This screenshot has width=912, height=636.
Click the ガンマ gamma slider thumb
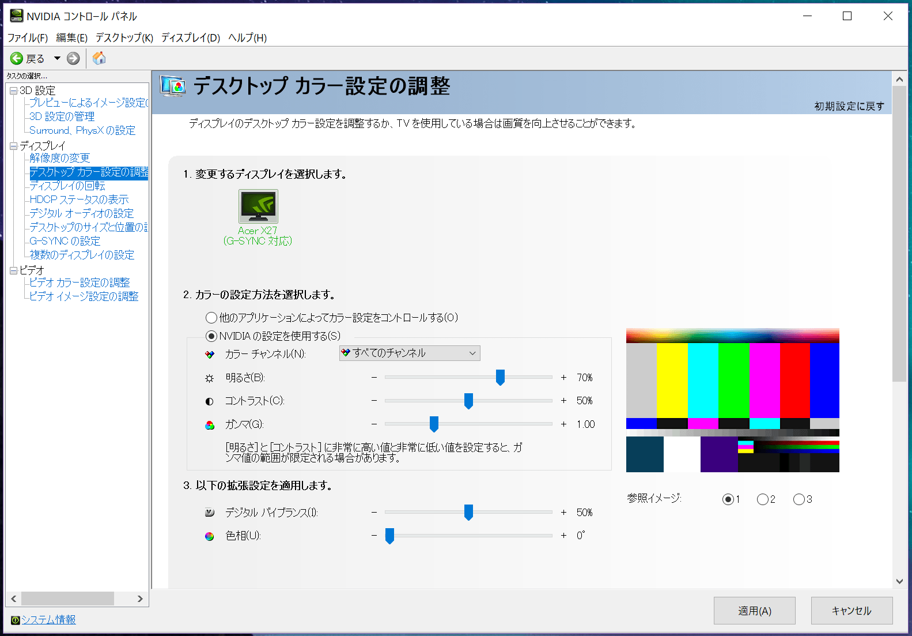pyautogui.click(x=434, y=424)
